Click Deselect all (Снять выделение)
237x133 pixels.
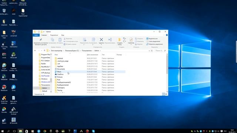(153, 41)
